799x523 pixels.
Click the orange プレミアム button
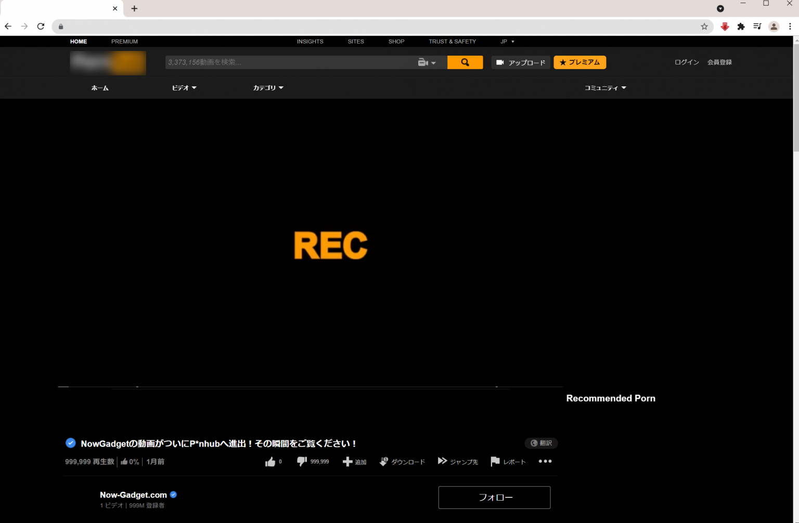pyautogui.click(x=580, y=62)
